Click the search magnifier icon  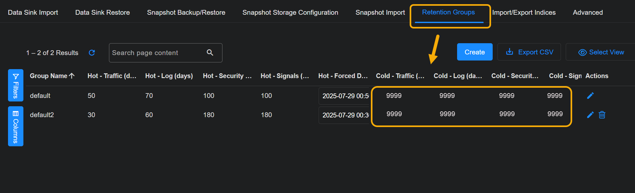[210, 52]
